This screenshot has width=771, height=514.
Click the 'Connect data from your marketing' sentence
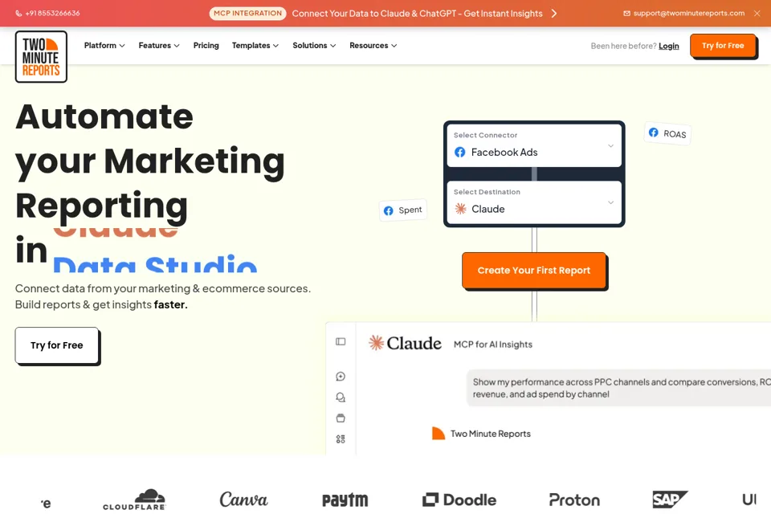163,288
